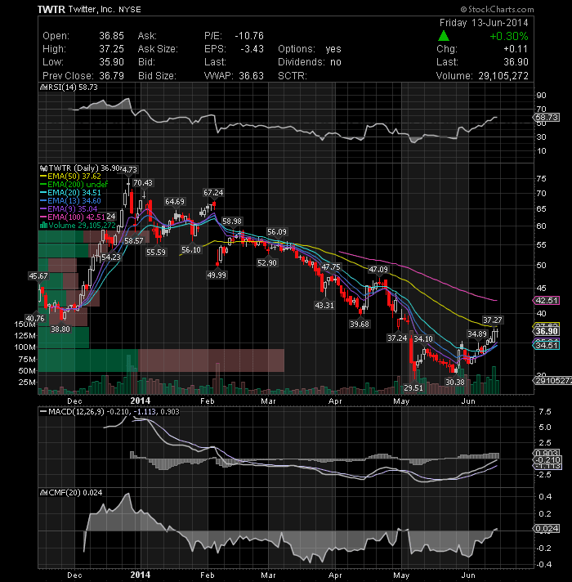Click the 58.98 price label
The height and width of the screenshot is (582, 572).
[232, 222]
